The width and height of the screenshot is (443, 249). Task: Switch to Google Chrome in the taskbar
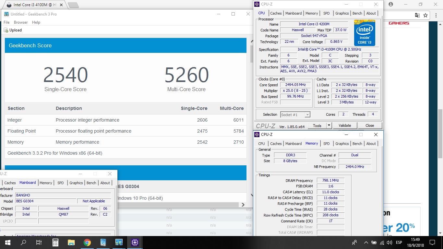pyautogui.click(x=87, y=242)
